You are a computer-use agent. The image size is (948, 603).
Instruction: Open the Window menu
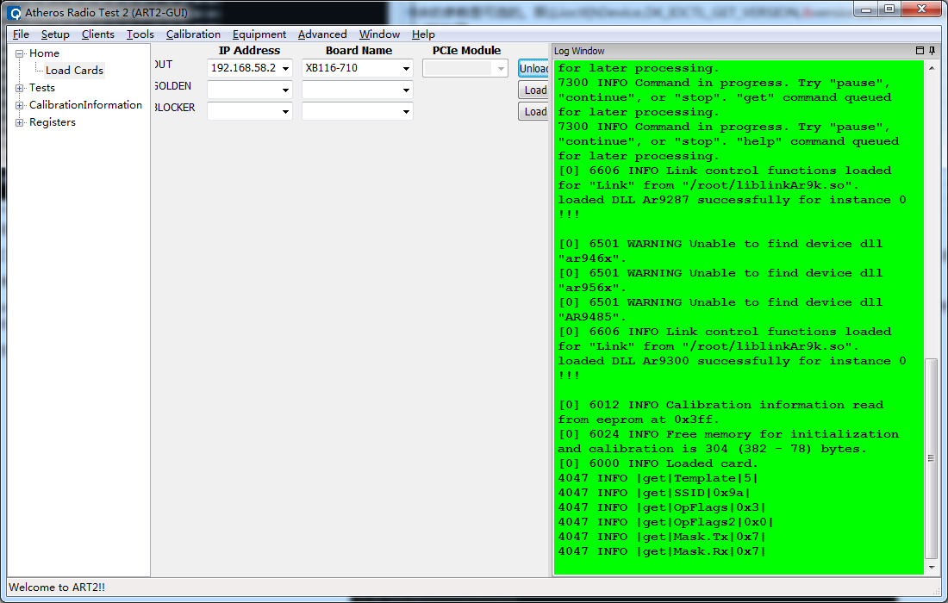tap(380, 34)
